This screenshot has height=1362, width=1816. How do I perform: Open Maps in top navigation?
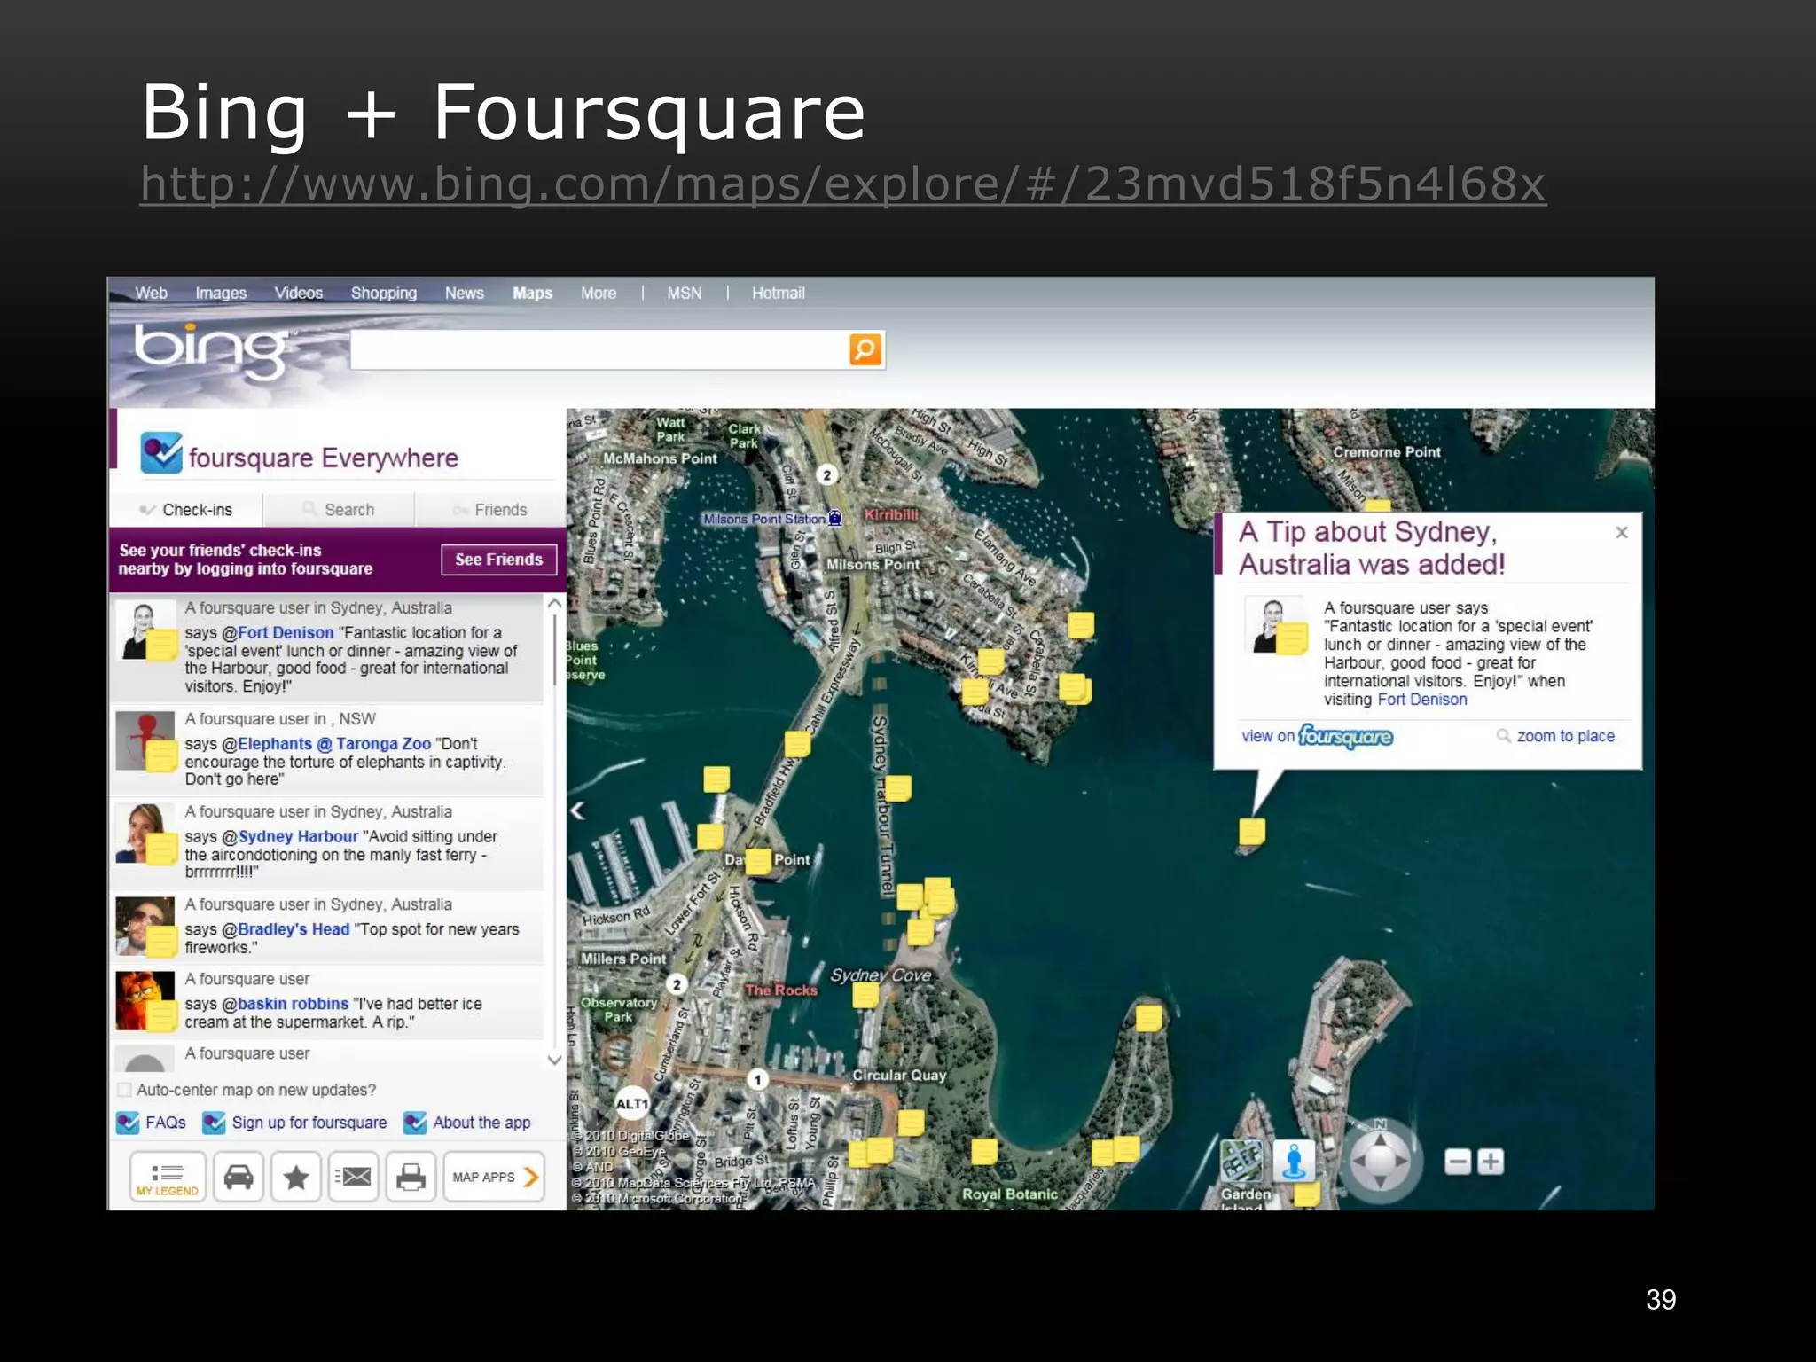point(532,293)
